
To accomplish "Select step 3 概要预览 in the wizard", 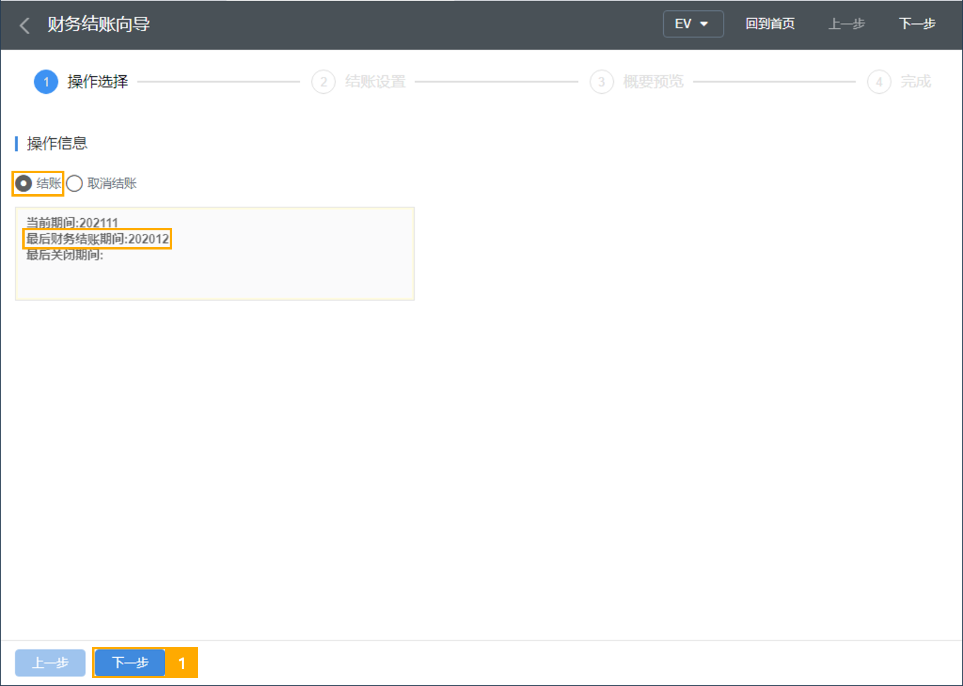I will click(637, 82).
